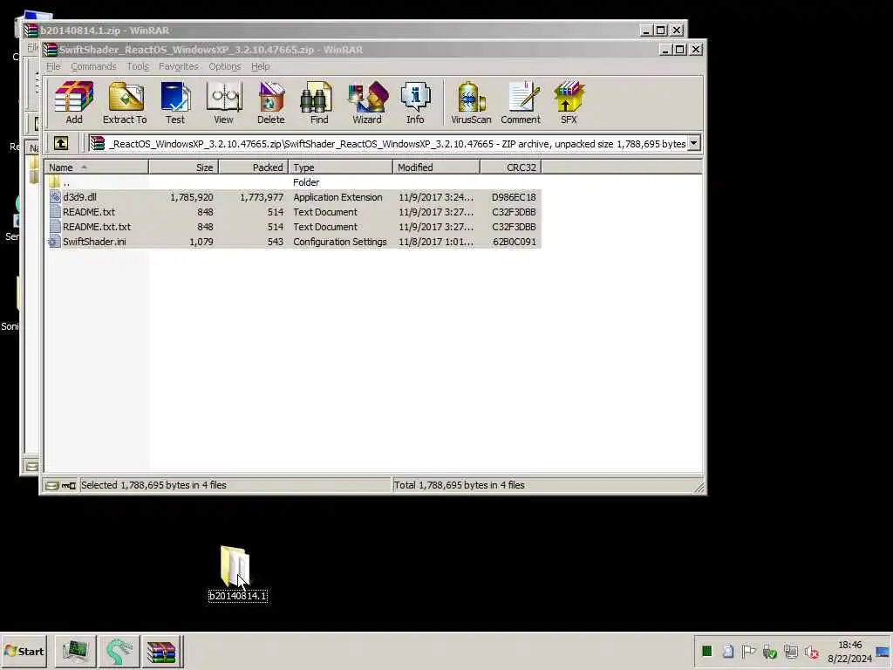The width and height of the screenshot is (893, 670).
Task: Click the computer taskbar icon
Action: (75, 651)
